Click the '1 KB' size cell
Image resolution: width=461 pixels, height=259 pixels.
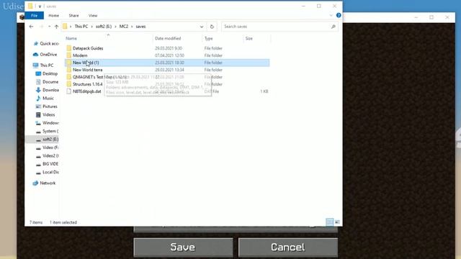coord(264,91)
